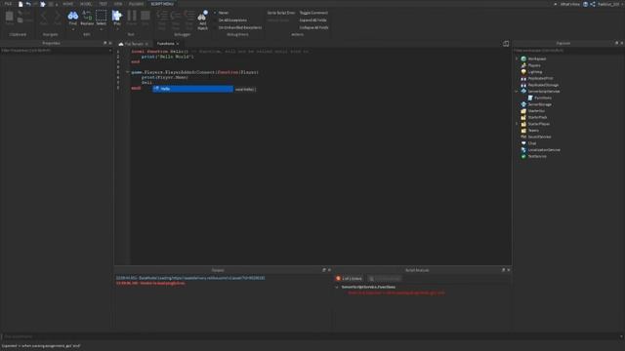Toggle the warnings filter in Script Analysis

click(x=385, y=279)
